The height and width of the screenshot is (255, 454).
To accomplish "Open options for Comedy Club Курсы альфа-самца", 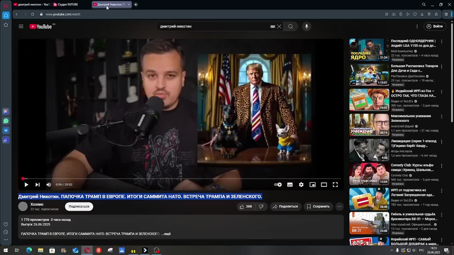I will click(x=442, y=166).
